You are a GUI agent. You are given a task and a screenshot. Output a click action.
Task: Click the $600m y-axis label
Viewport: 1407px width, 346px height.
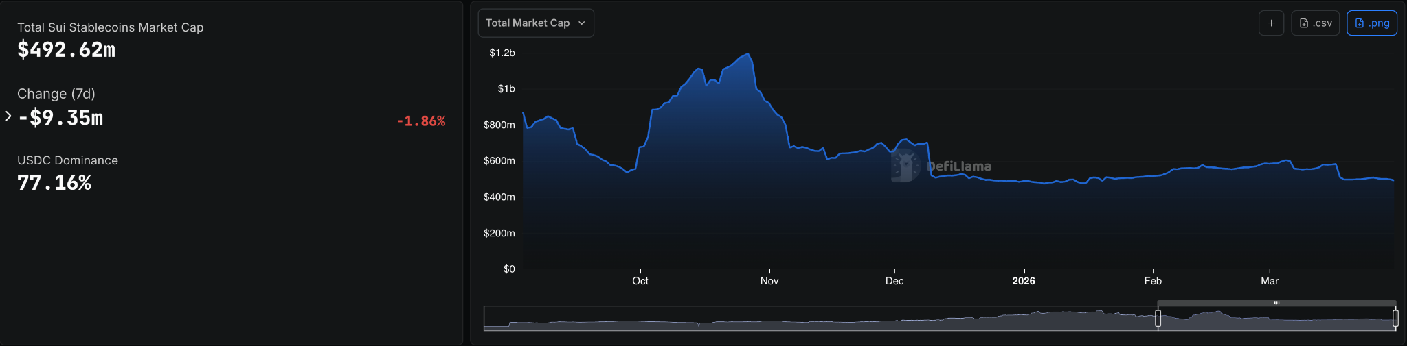(499, 161)
